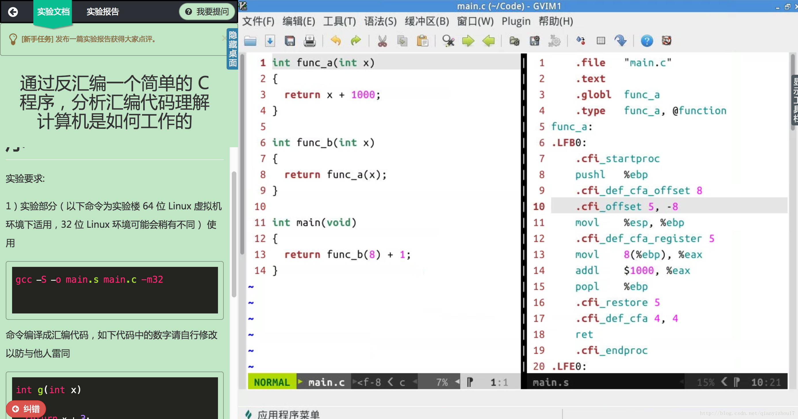
Task: Click application menu launcher icon at bottom
Action: coord(248,414)
